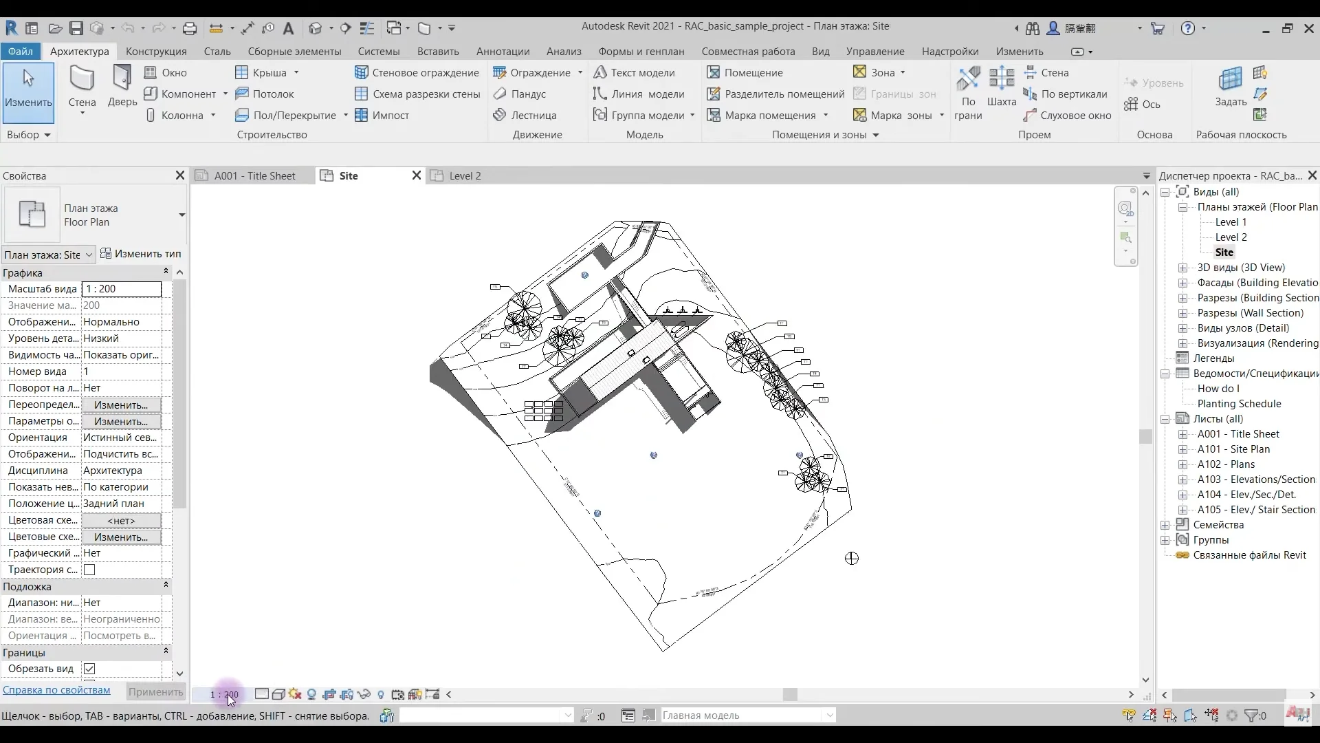
Task: Open the Задать work plane tool
Action: [1230, 87]
